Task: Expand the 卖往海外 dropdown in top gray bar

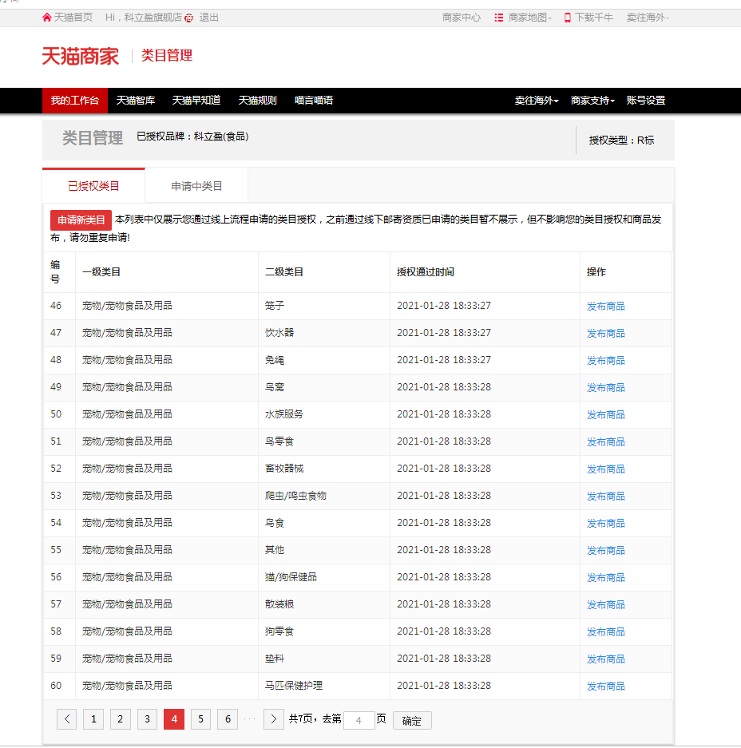Action: (x=648, y=18)
